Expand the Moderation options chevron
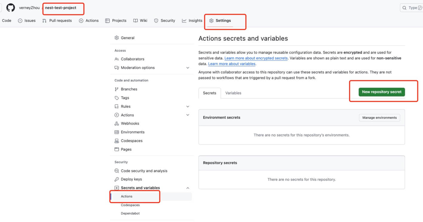This screenshot has height=222, width=423. click(x=188, y=68)
